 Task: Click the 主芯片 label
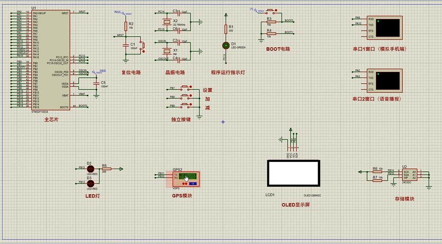51,120
